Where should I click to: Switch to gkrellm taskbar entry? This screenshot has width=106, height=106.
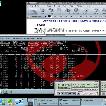pyautogui.click(x=69, y=104)
